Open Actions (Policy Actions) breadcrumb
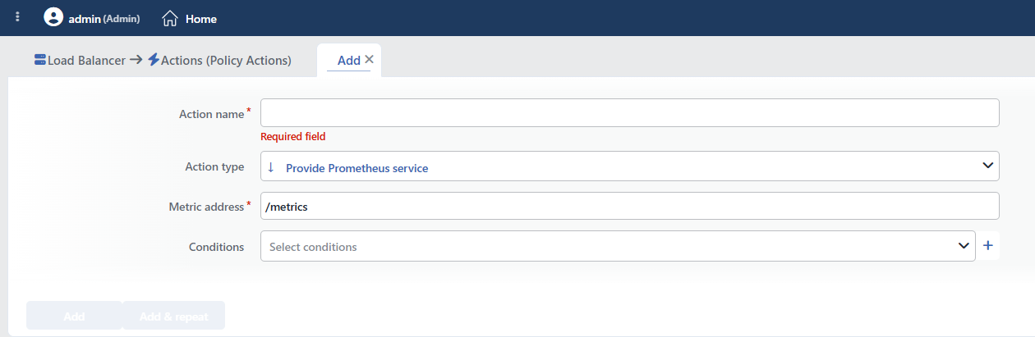 point(226,60)
